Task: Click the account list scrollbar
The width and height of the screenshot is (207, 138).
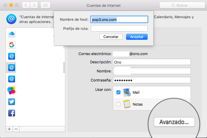Action: [64, 67]
